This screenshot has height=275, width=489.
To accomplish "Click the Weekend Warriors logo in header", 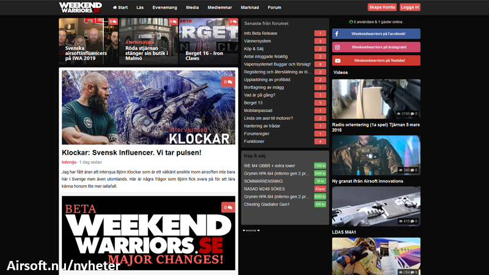I will (x=81, y=7).
